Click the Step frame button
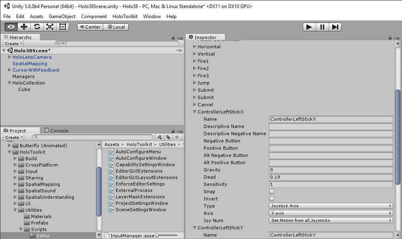Viewport: 402px width, 239px height. click(335, 27)
